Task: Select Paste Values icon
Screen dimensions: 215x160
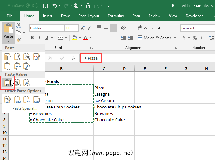Action: (x=8, y=83)
